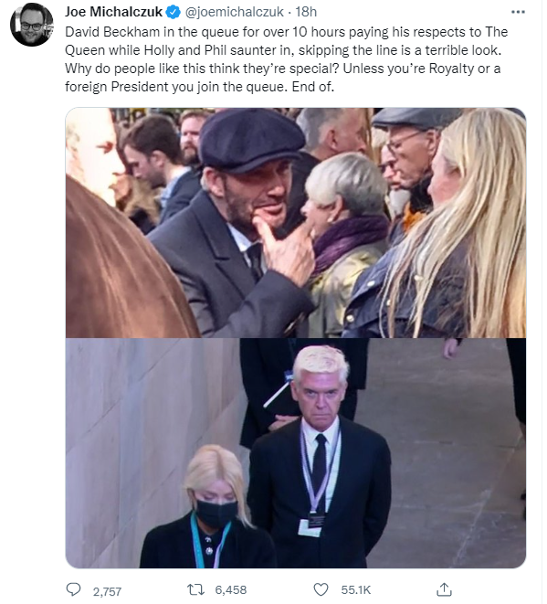The image size is (547, 604).
Task: Click the Joe Michalczuk display name
Action: 113,12
